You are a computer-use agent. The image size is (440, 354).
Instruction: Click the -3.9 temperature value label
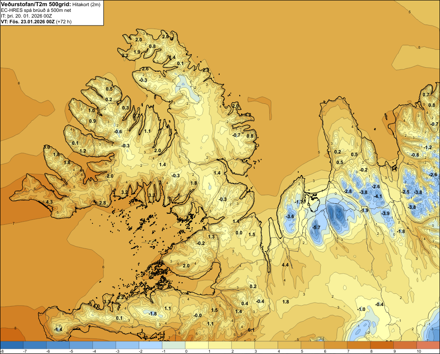pos(385,213)
